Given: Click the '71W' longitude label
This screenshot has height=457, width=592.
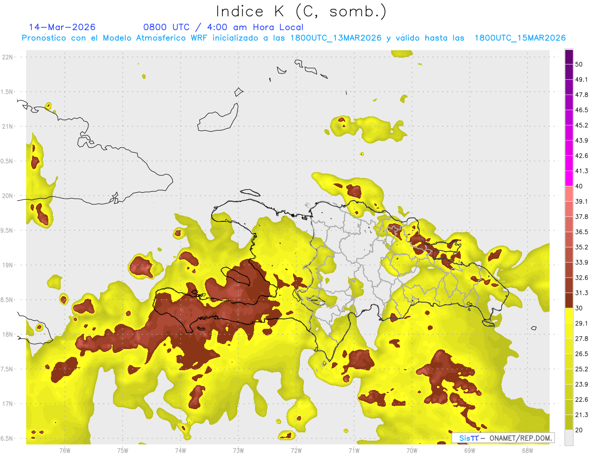Looking at the screenshot, I should [x=354, y=450].
